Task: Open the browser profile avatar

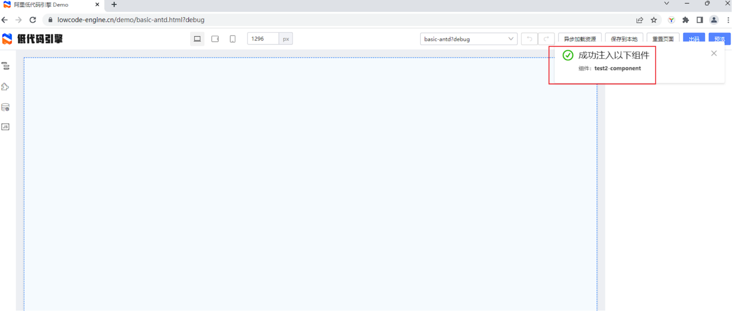Action: coord(714,20)
